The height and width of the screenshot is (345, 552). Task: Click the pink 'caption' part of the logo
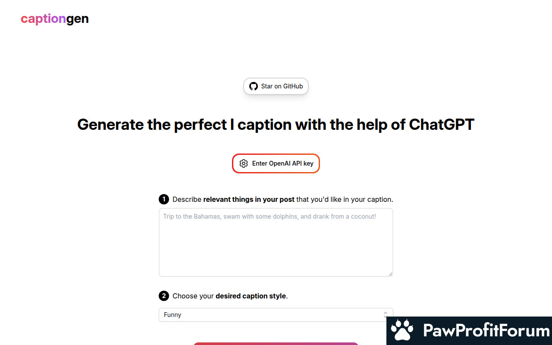[x=43, y=19]
